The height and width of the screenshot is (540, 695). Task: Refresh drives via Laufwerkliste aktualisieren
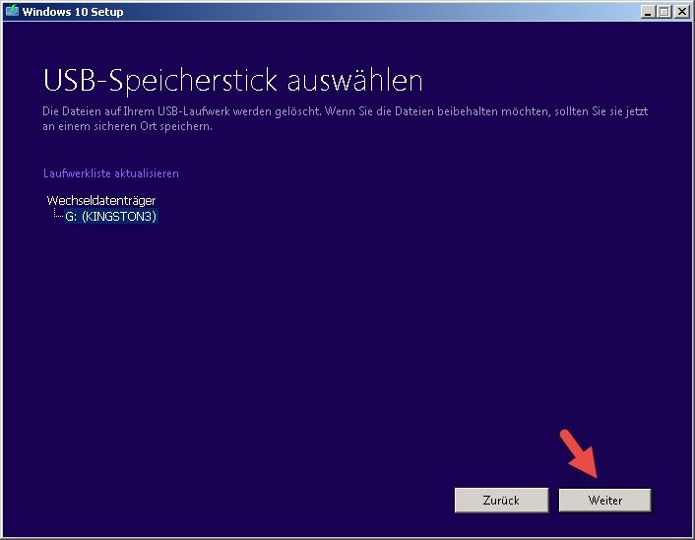(111, 173)
